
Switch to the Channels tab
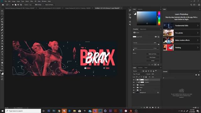[x=140, y=68]
